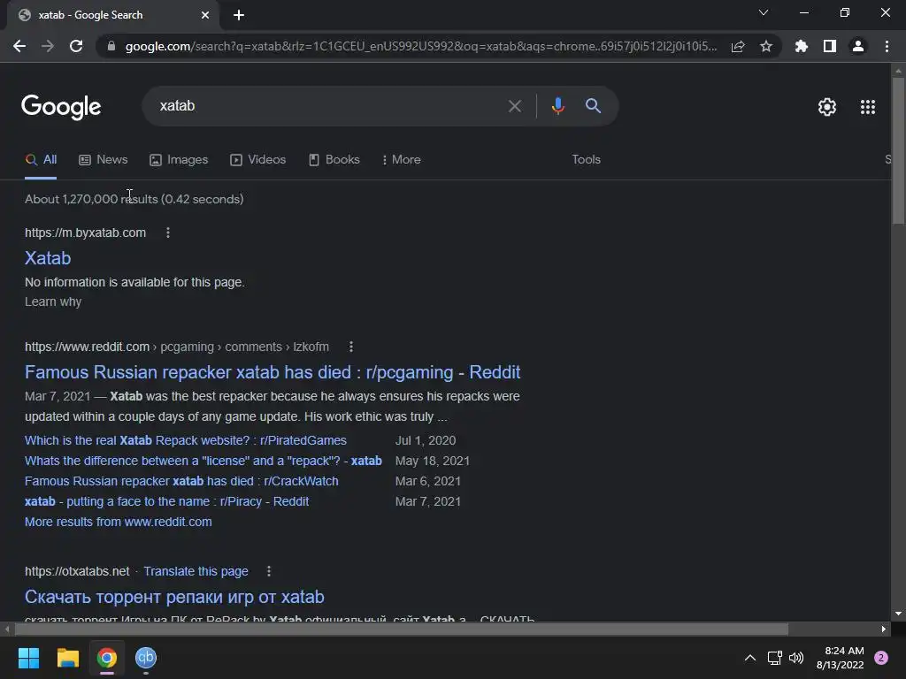Open File Explorer from the taskbar
Viewport: 906px width, 679px height.
pos(67,658)
